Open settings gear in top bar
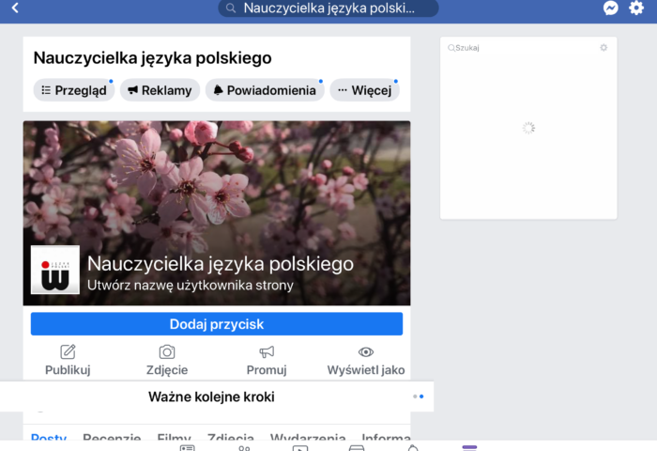This screenshot has width=657, height=451. pyautogui.click(x=637, y=8)
